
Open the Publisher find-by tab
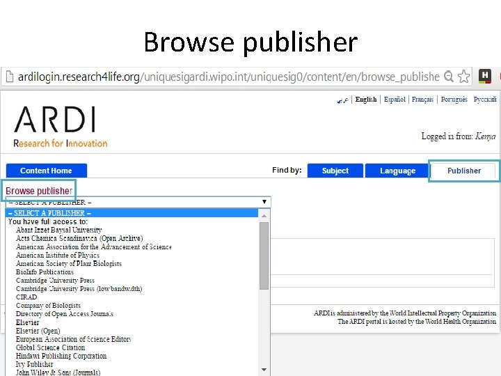[464, 171]
